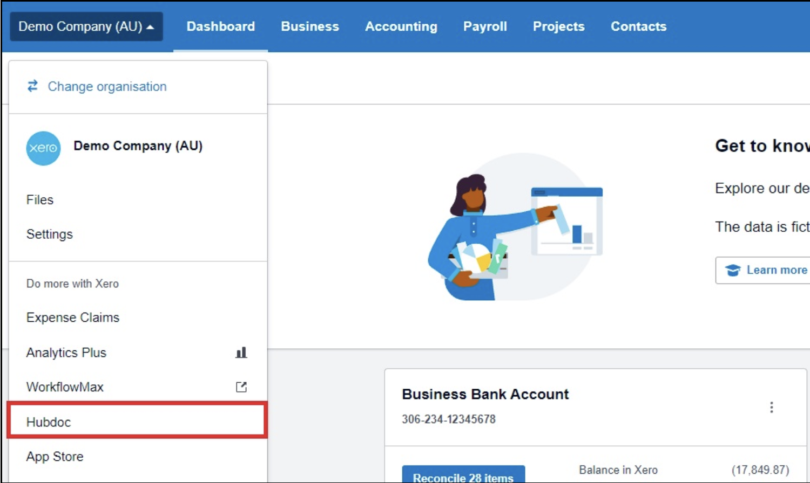Click the external link icon beside WorkflowMax
The height and width of the screenshot is (483, 810).
coord(241,387)
